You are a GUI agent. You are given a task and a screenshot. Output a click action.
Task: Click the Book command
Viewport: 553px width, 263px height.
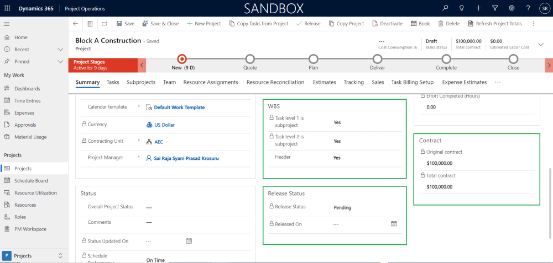coord(420,24)
